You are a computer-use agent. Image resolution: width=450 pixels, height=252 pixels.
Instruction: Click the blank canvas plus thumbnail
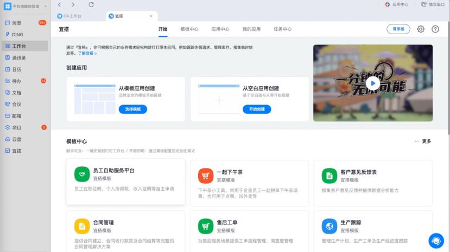219,99
